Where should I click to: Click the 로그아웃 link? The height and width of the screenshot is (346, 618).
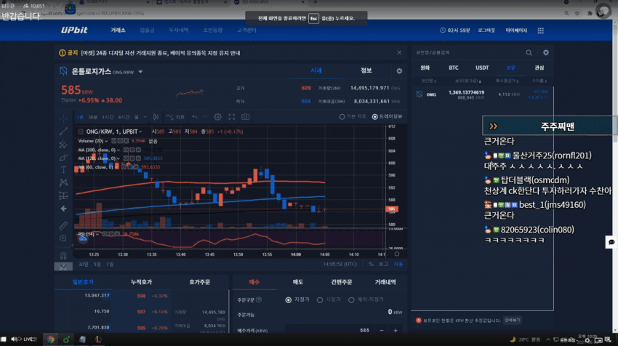click(486, 31)
